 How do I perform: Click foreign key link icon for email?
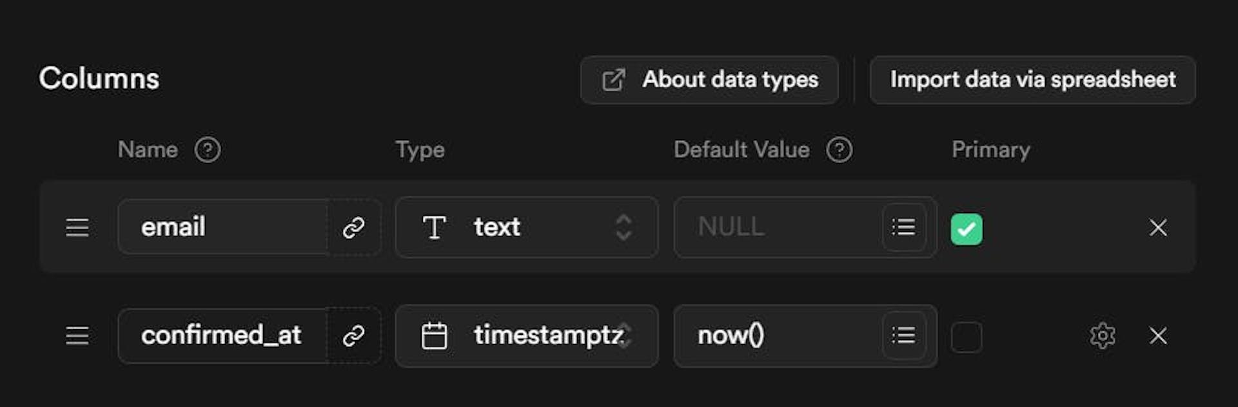pos(354,227)
